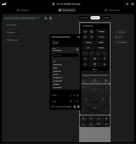Choose Force Power from the command list
Image resolution: width=136 pixels, height=144 pixels.
[57, 87]
